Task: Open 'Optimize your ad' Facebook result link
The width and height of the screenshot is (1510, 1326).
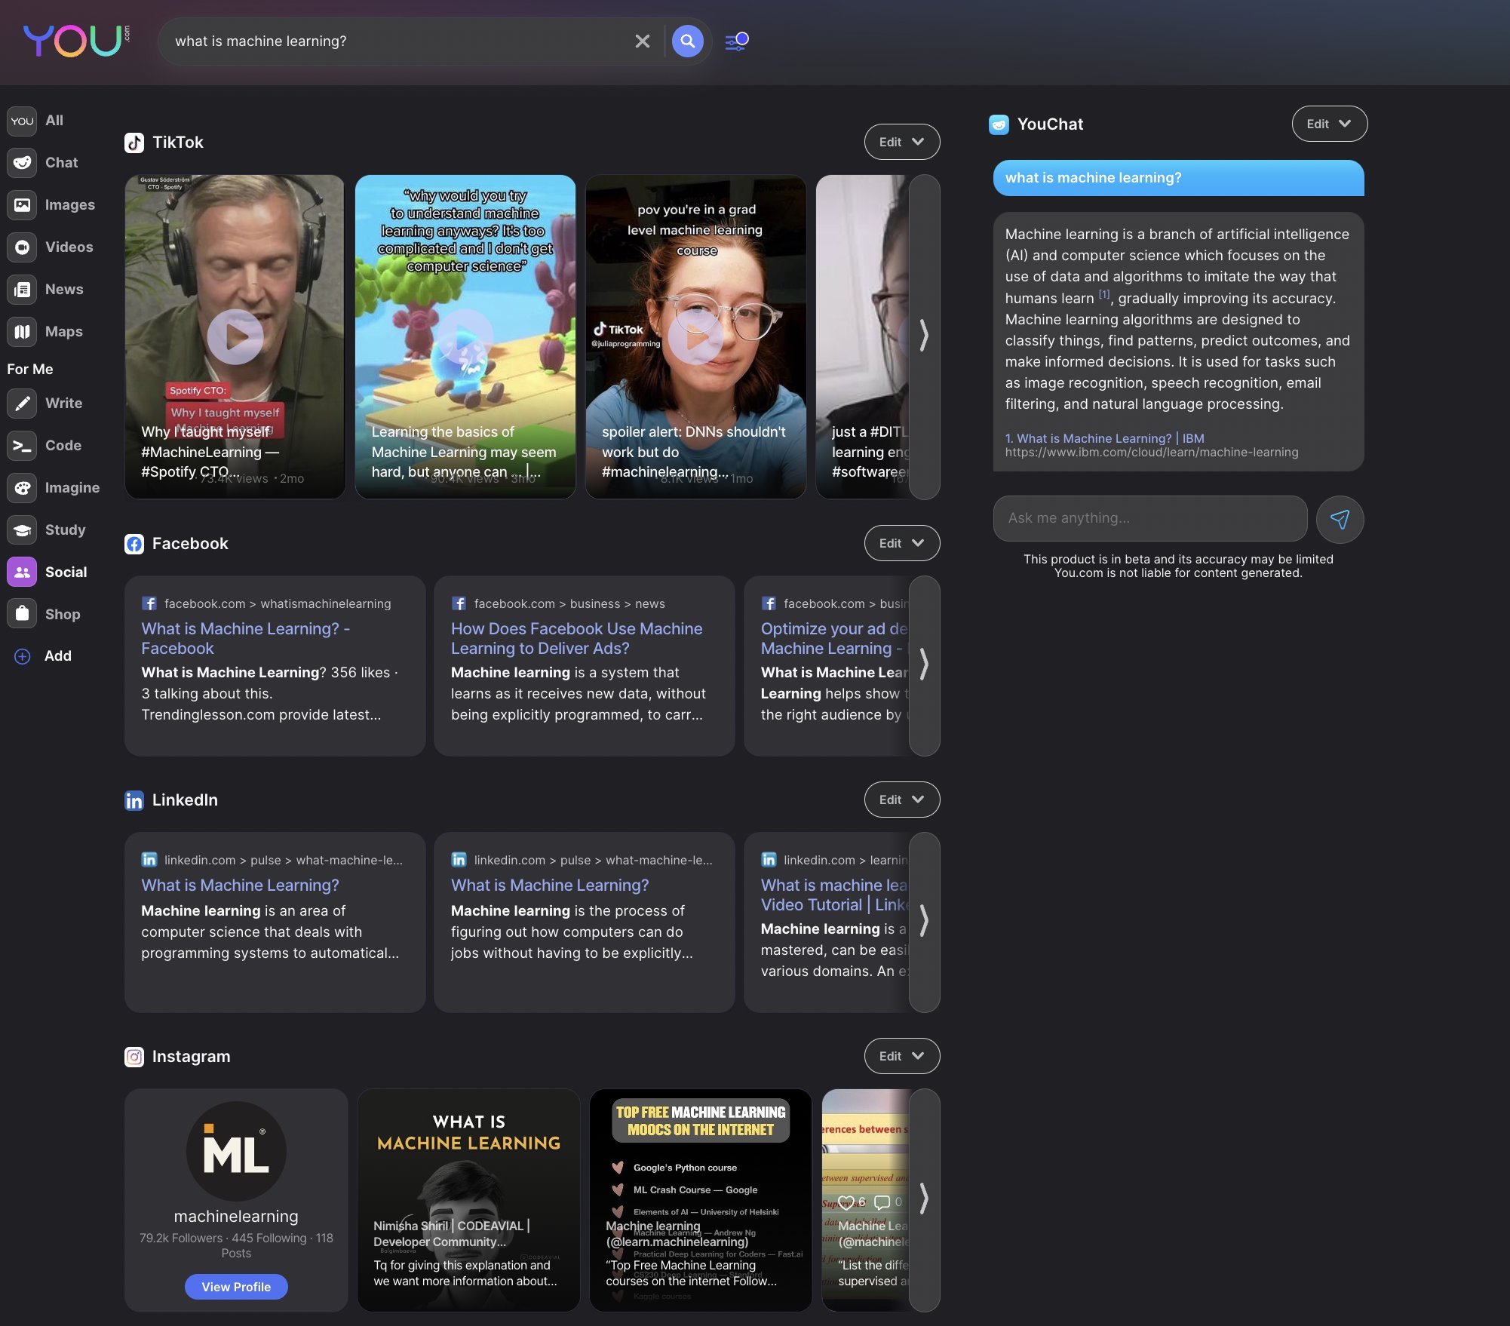Action: pyautogui.click(x=834, y=639)
